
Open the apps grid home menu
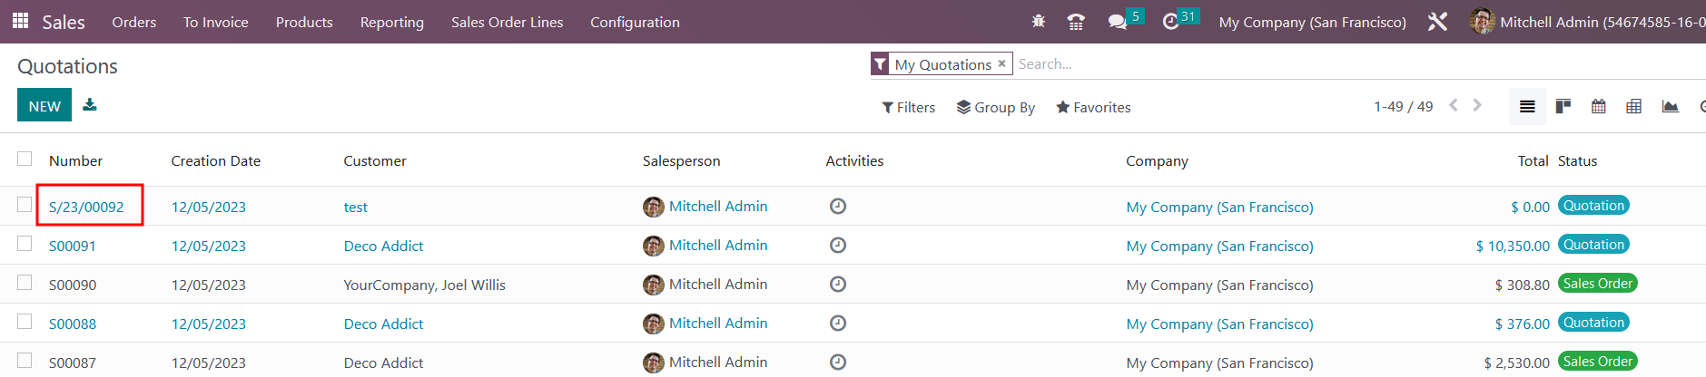[20, 21]
